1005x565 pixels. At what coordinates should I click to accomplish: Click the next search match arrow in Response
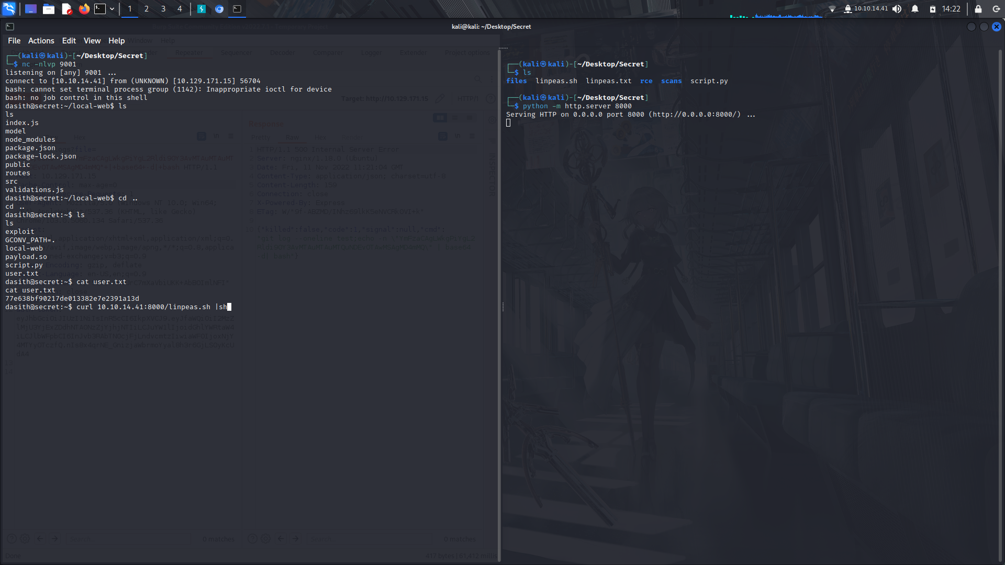click(x=296, y=538)
